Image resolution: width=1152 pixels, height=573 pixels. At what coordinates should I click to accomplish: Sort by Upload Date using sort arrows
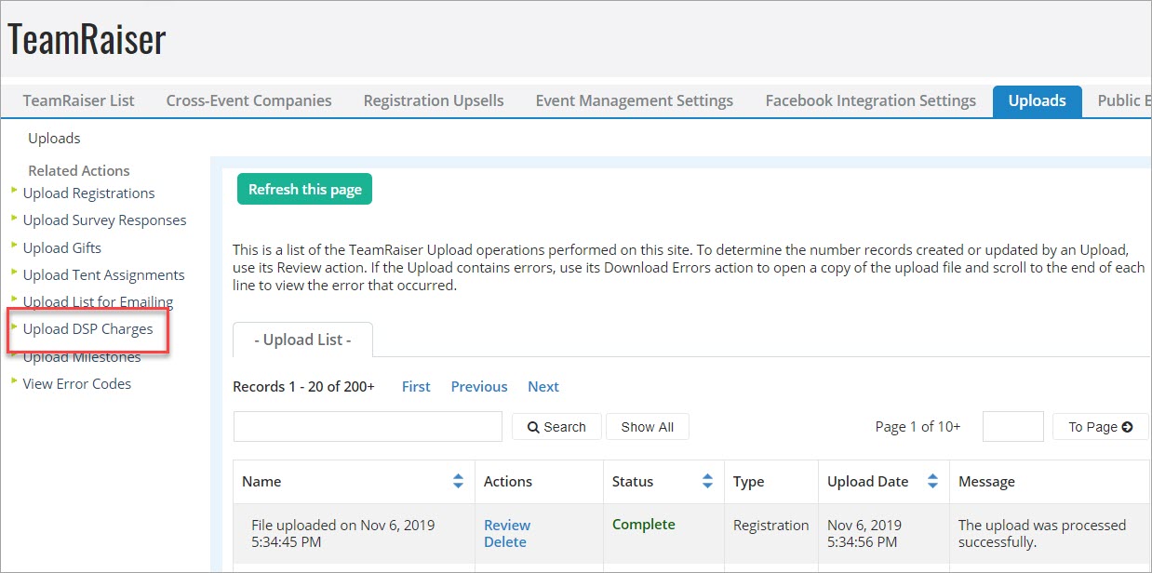tap(932, 481)
